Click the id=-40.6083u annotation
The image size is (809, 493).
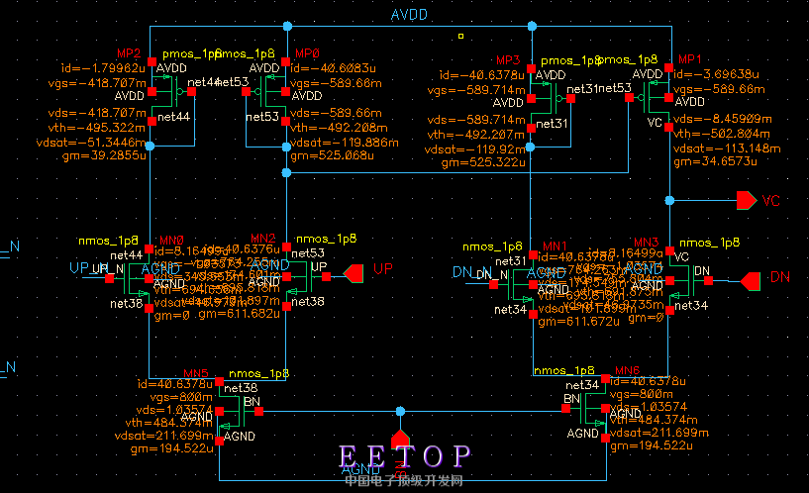(x=333, y=68)
